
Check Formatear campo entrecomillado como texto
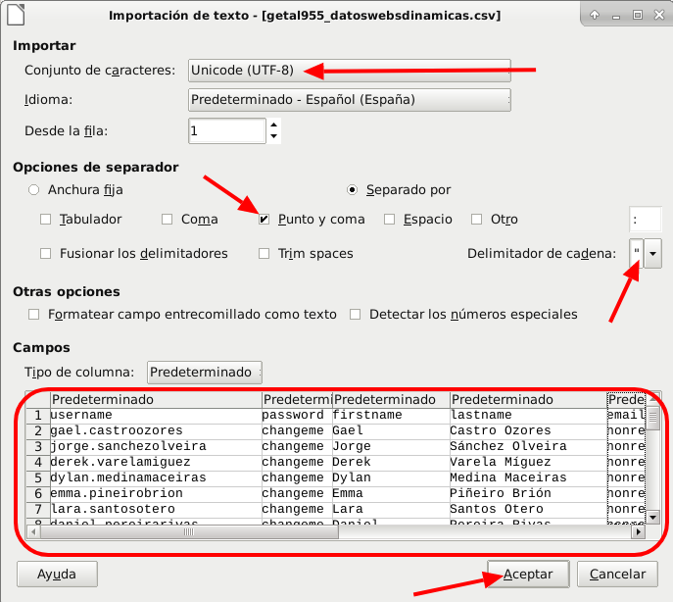(x=33, y=315)
